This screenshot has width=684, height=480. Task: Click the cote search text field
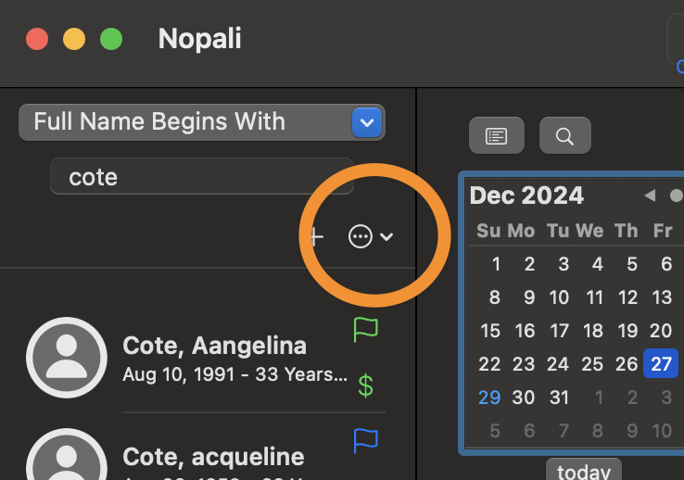pos(201,177)
